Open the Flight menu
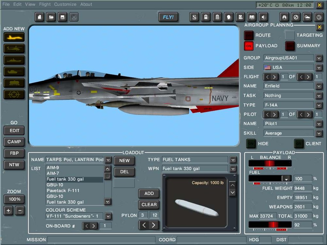This screenshot has height=245, width=327. [x=45, y=4]
